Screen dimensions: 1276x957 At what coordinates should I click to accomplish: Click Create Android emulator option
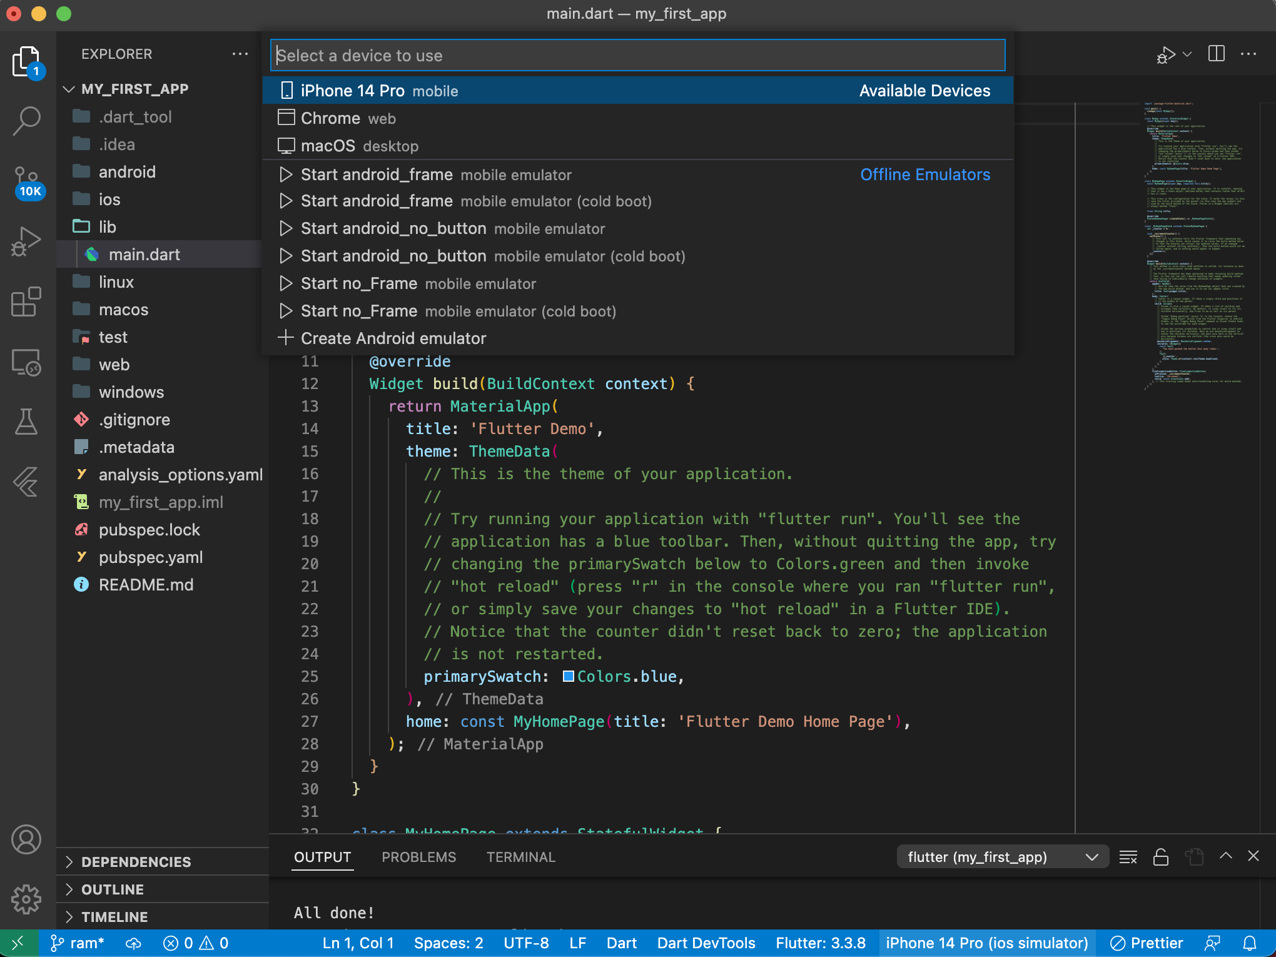click(393, 338)
